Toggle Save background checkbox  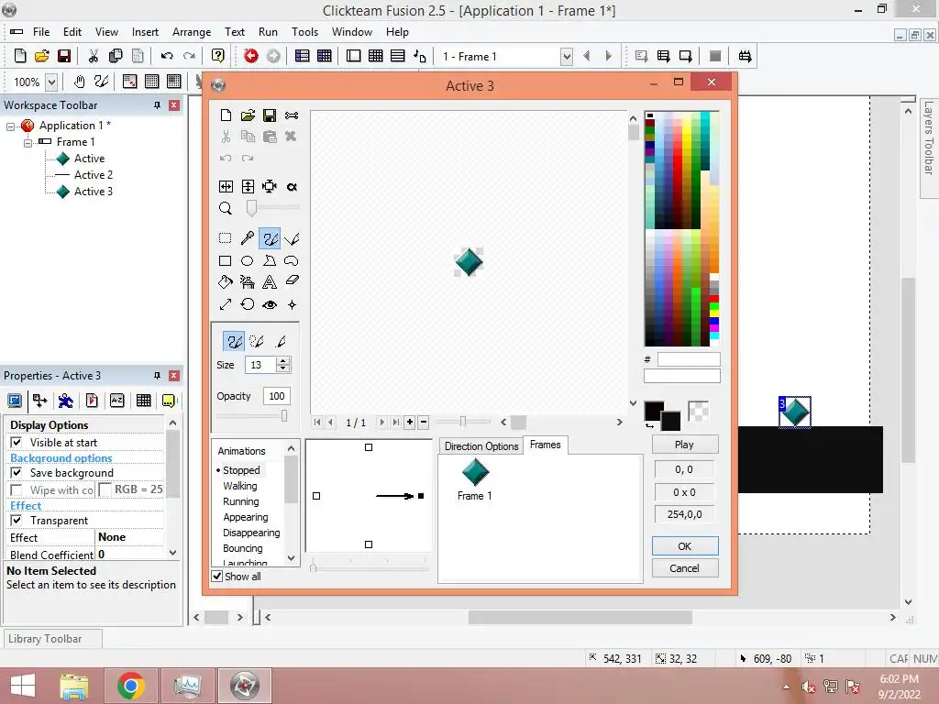tap(17, 473)
